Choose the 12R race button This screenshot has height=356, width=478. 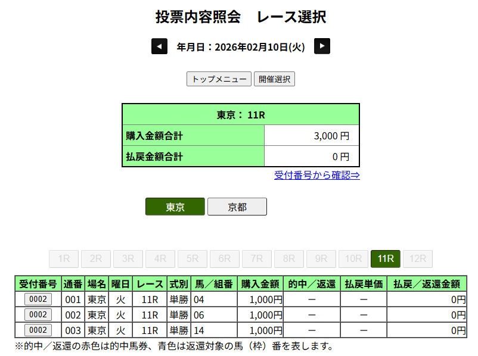418,259
